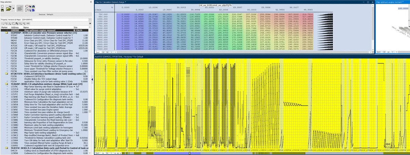Click the top-row envelope with arrow icon
The height and width of the screenshot is (155, 410).
pyautogui.click(x=30, y=6)
